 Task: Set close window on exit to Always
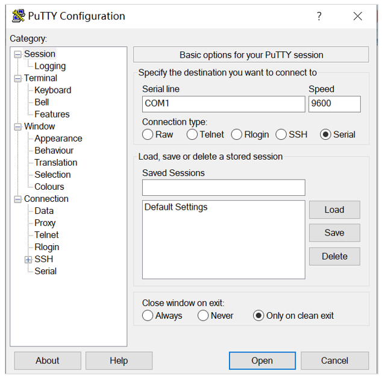pos(148,315)
